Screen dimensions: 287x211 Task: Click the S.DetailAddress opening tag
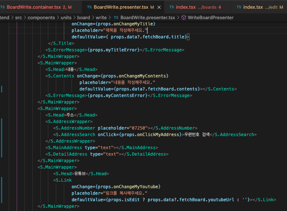[x=66, y=154]
